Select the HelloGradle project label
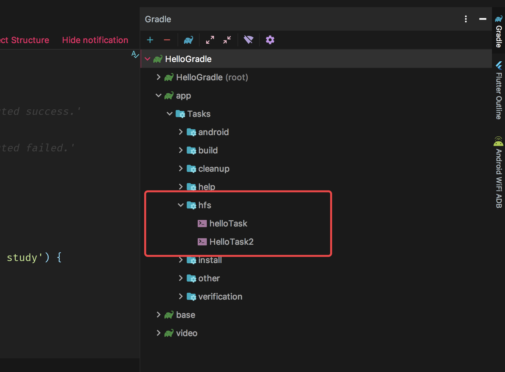This screenshot has width=505, height=372. [188, 59]
